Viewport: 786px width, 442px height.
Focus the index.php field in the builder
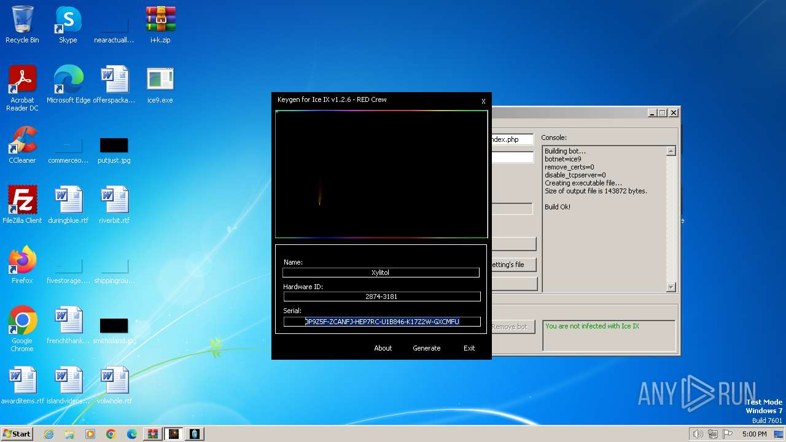coord(512,139)
